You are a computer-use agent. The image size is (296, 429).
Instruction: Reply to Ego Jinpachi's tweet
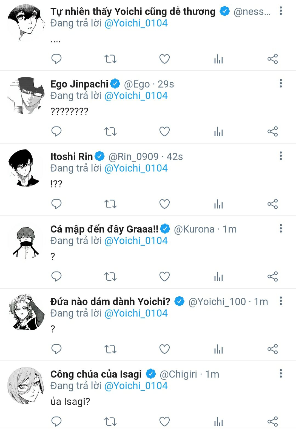[x=56, y=131]
